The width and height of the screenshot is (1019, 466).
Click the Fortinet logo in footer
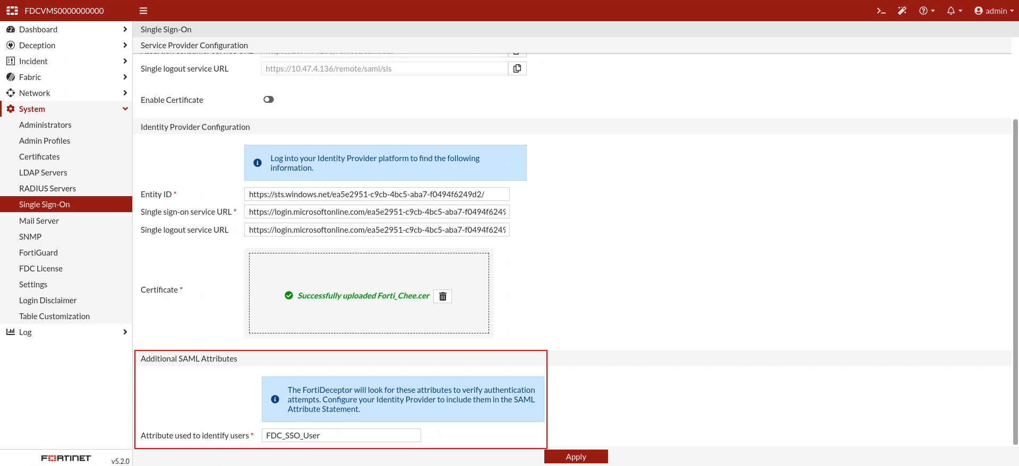tap(66, 458)
